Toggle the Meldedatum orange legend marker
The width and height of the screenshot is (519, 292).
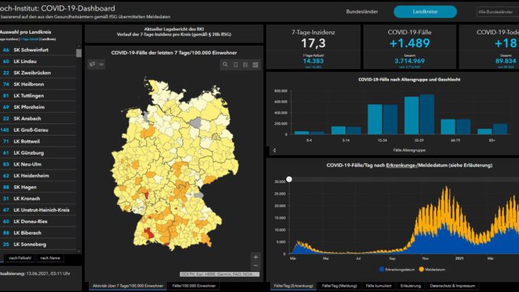[x=421, y=270]
